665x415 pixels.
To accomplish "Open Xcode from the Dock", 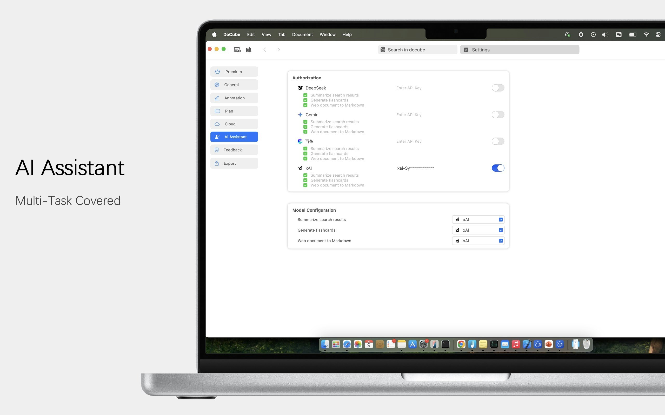I will click(527, 344).
